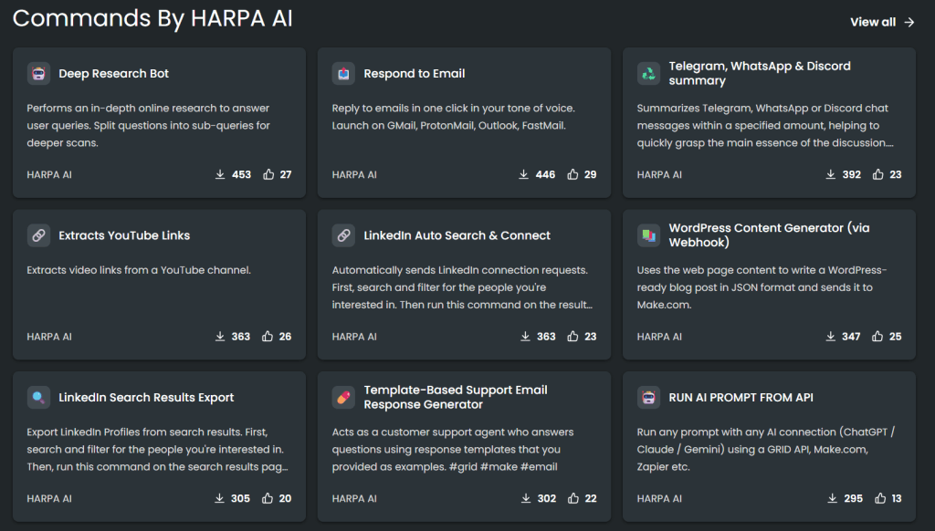Click the WordPress Content Generator icon
The width and height of the screenshot is (935, 531).
tap(649, 235)
